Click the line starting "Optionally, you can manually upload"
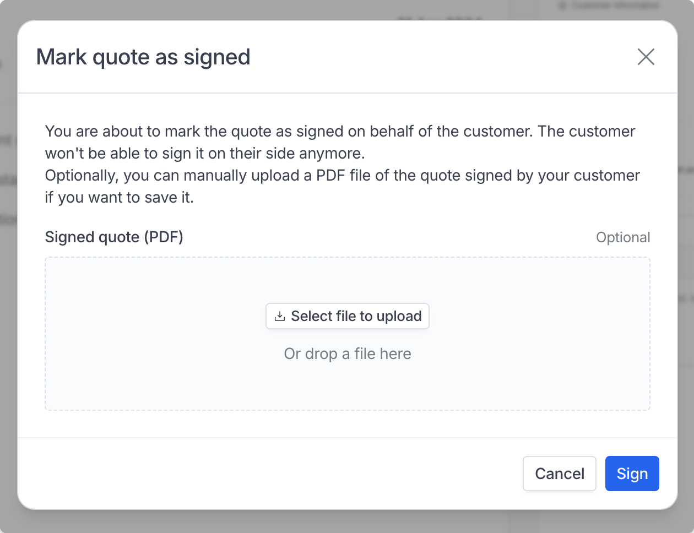Screen dimensions: 694x533 point(342,175)
